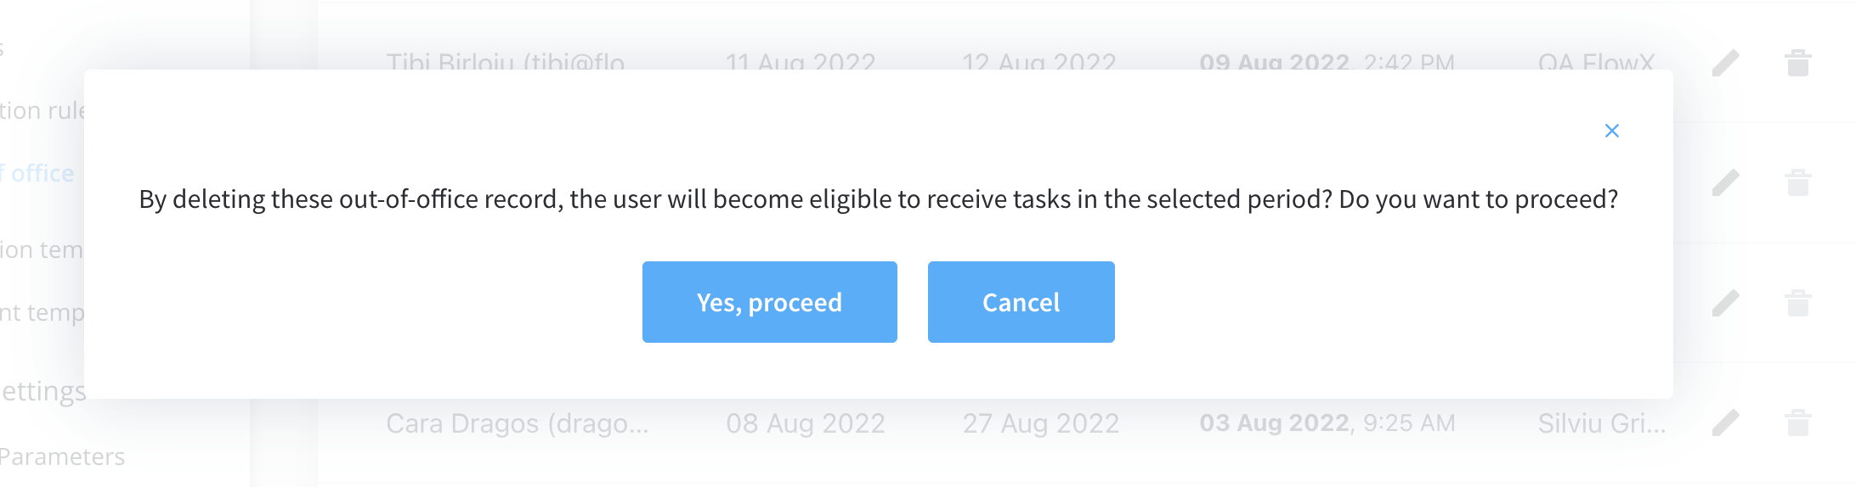Screen dimensions: 1856x487
Task: Cancel the out-of-office deletion
Action: point(1021,302)
